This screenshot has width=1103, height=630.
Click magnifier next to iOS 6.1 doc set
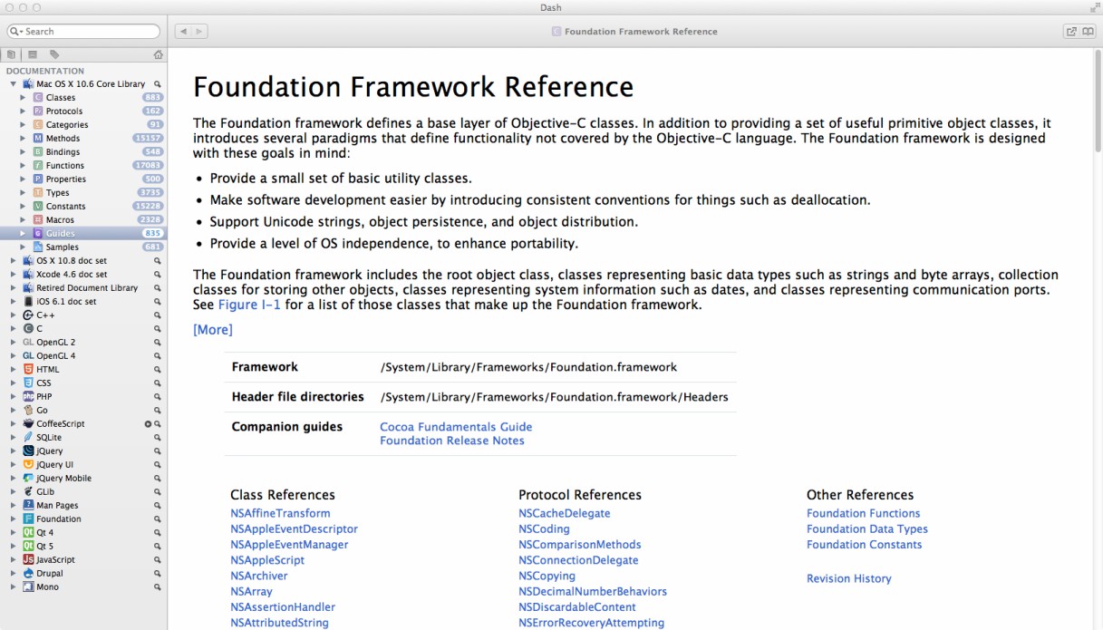157,302
